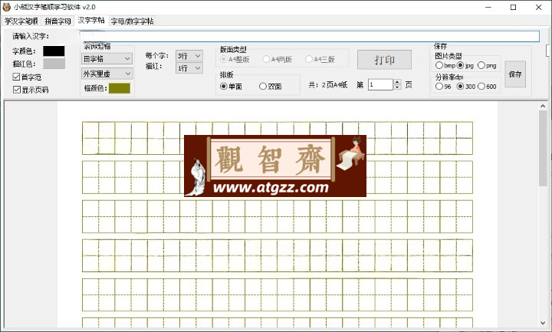Click the bear app icon in title bar
Image resolution: width=552 pixels, height=332 pixels.
[7, 7]
